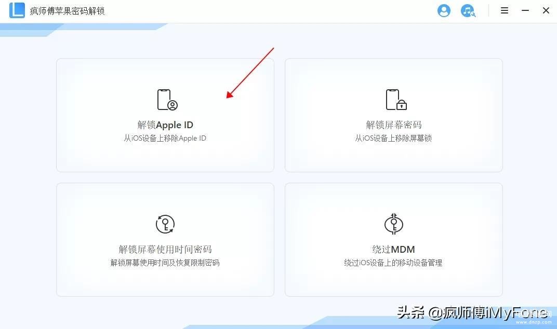The image size is (557, 329).
Task: Select the phone with padlock icon
Action: pyautogui.click(x=396, y=100)
